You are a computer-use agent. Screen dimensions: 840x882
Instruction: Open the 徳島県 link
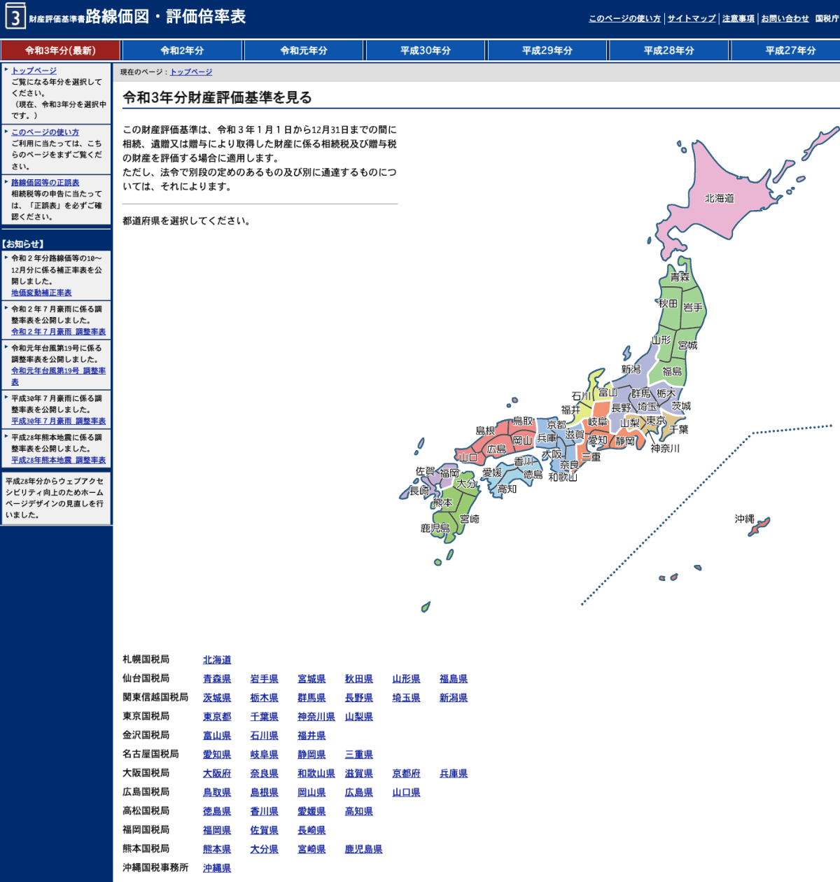click(x=217, y=811)
